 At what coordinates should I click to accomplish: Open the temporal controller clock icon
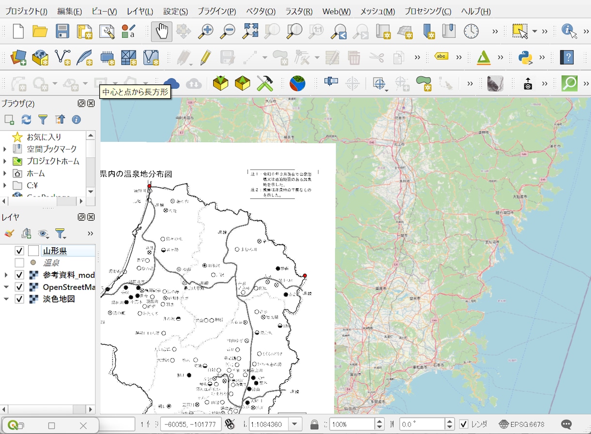[471, 31]
